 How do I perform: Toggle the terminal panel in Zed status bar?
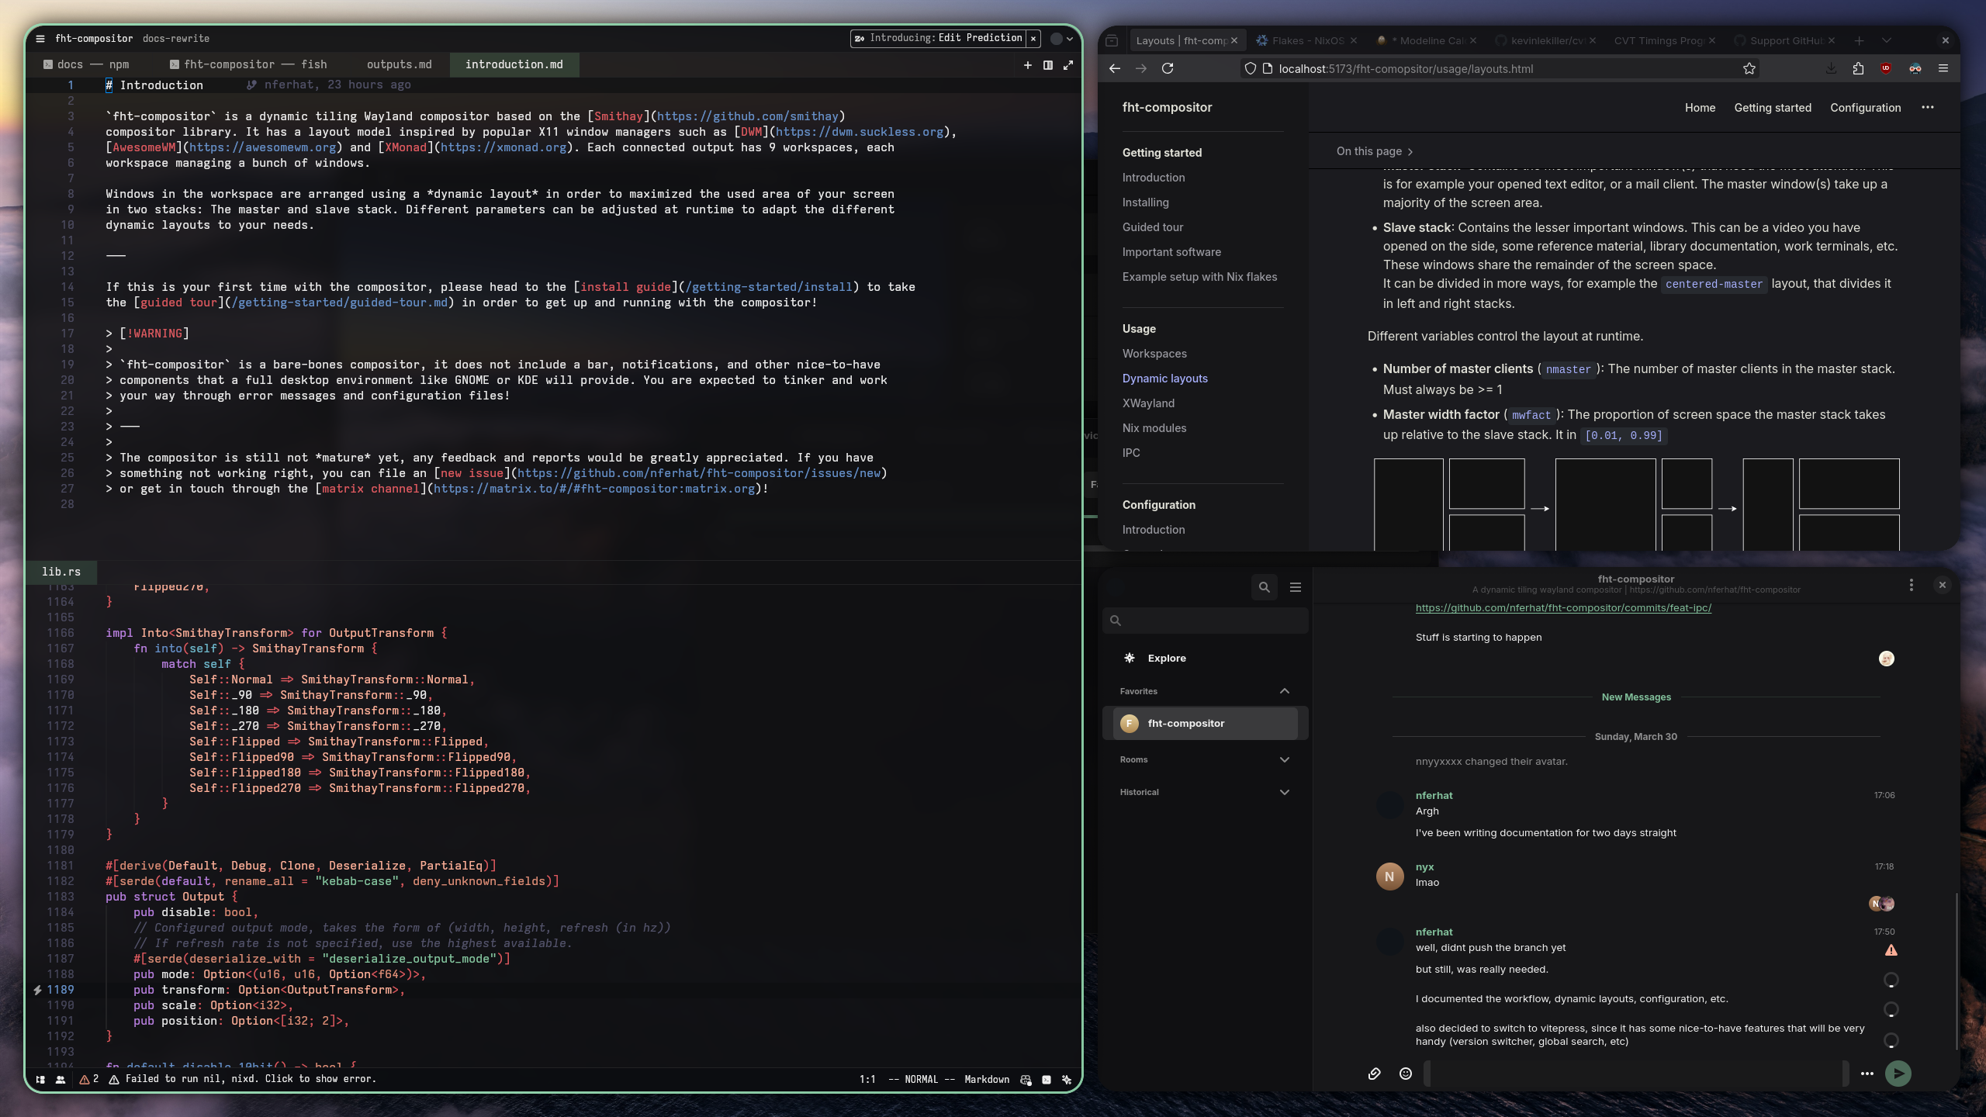[1047, 1079]
